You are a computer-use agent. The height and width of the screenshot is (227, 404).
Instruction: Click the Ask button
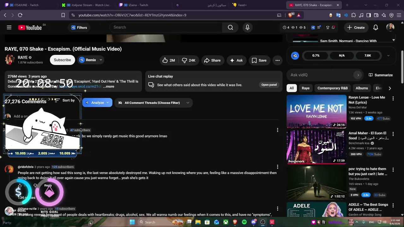(236, 60)
